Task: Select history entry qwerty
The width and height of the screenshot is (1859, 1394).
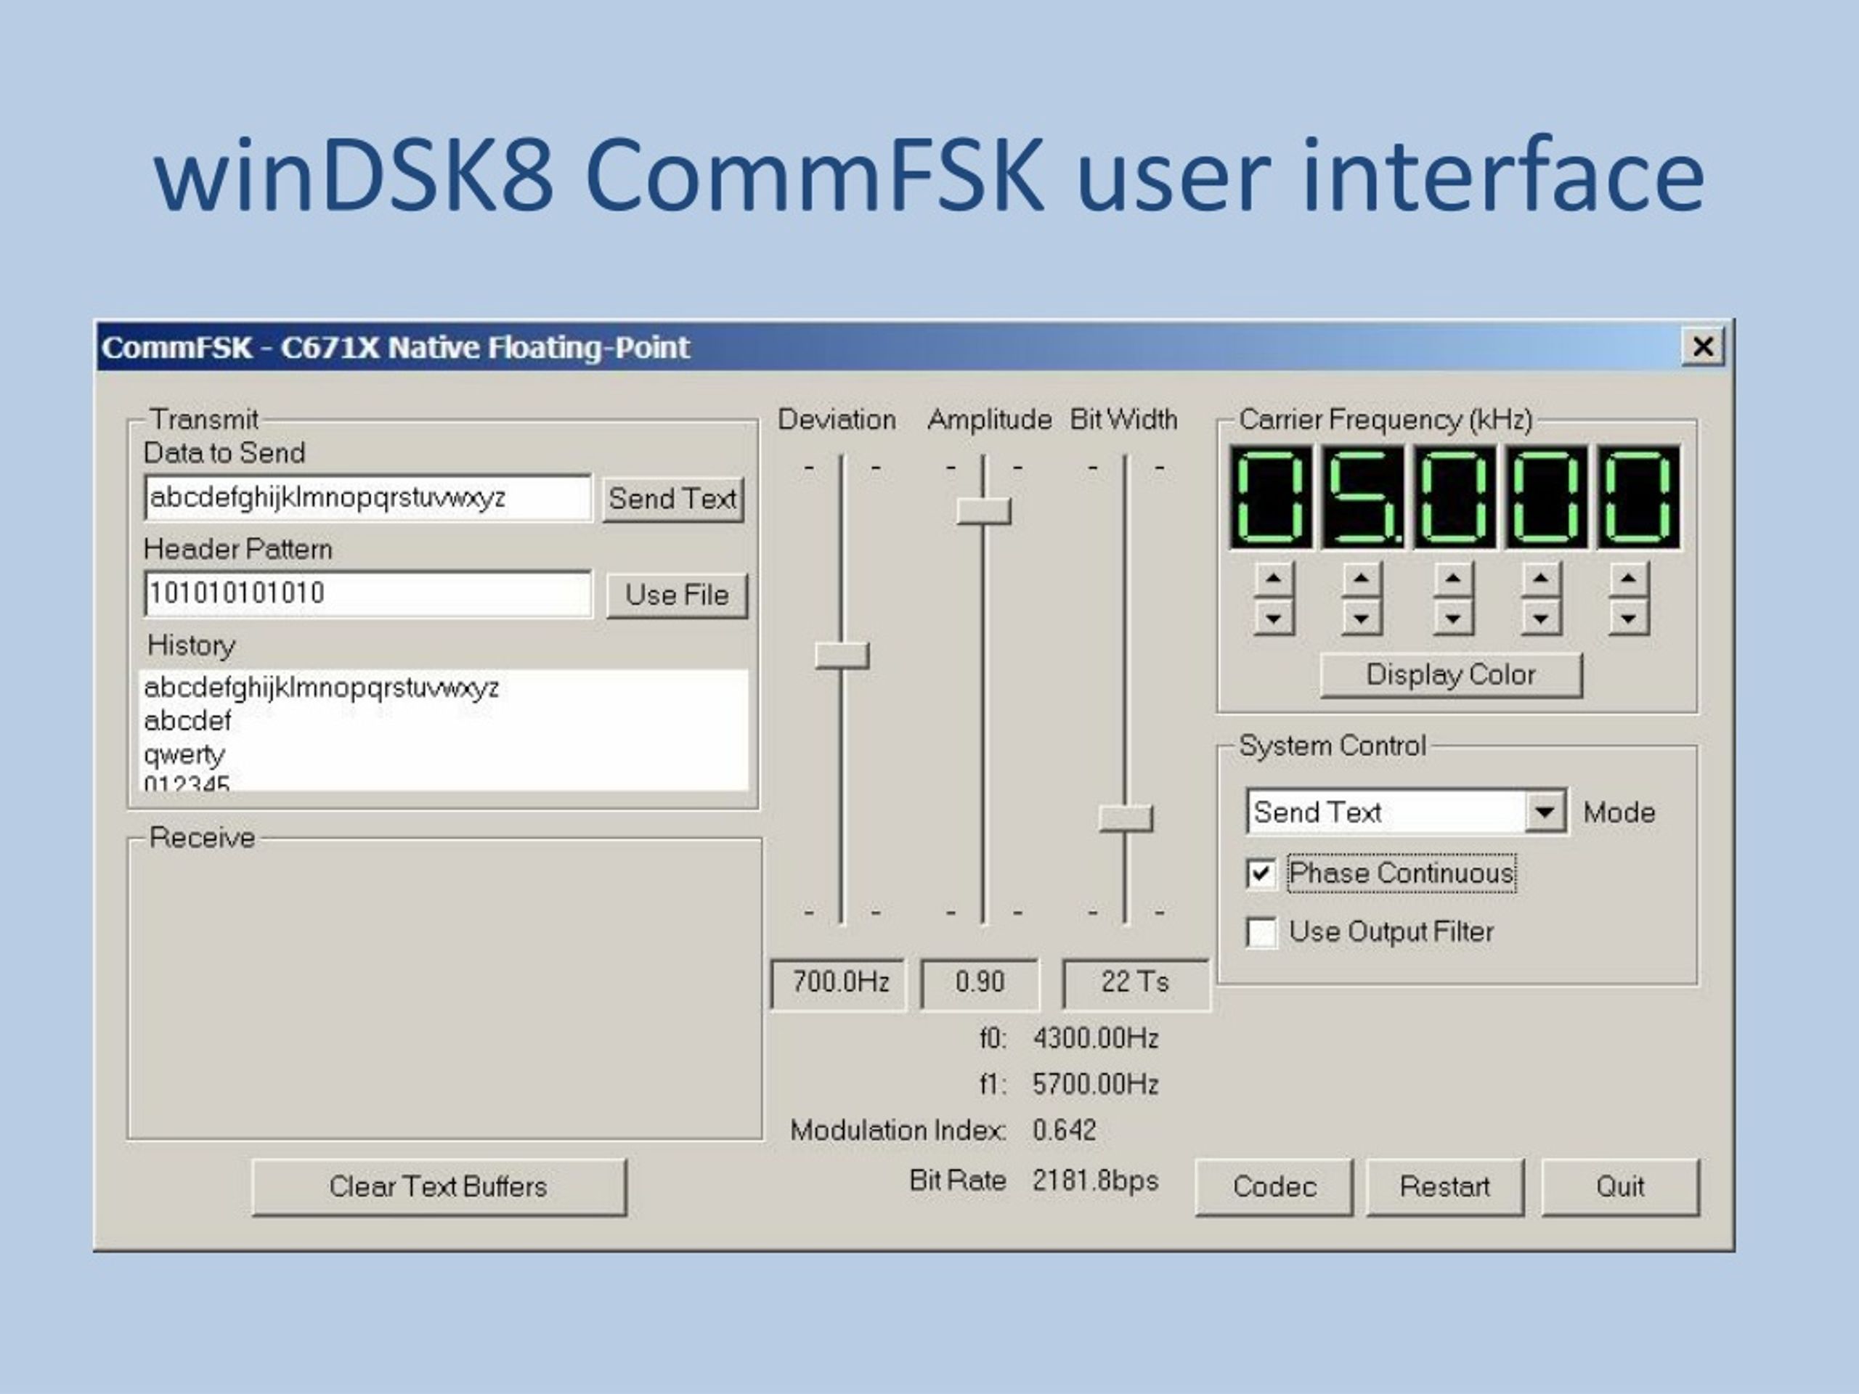Action: click(184, 754)
